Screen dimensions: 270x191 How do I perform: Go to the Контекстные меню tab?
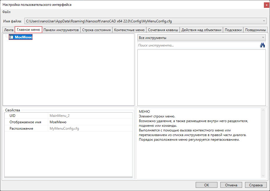[129, 30]
